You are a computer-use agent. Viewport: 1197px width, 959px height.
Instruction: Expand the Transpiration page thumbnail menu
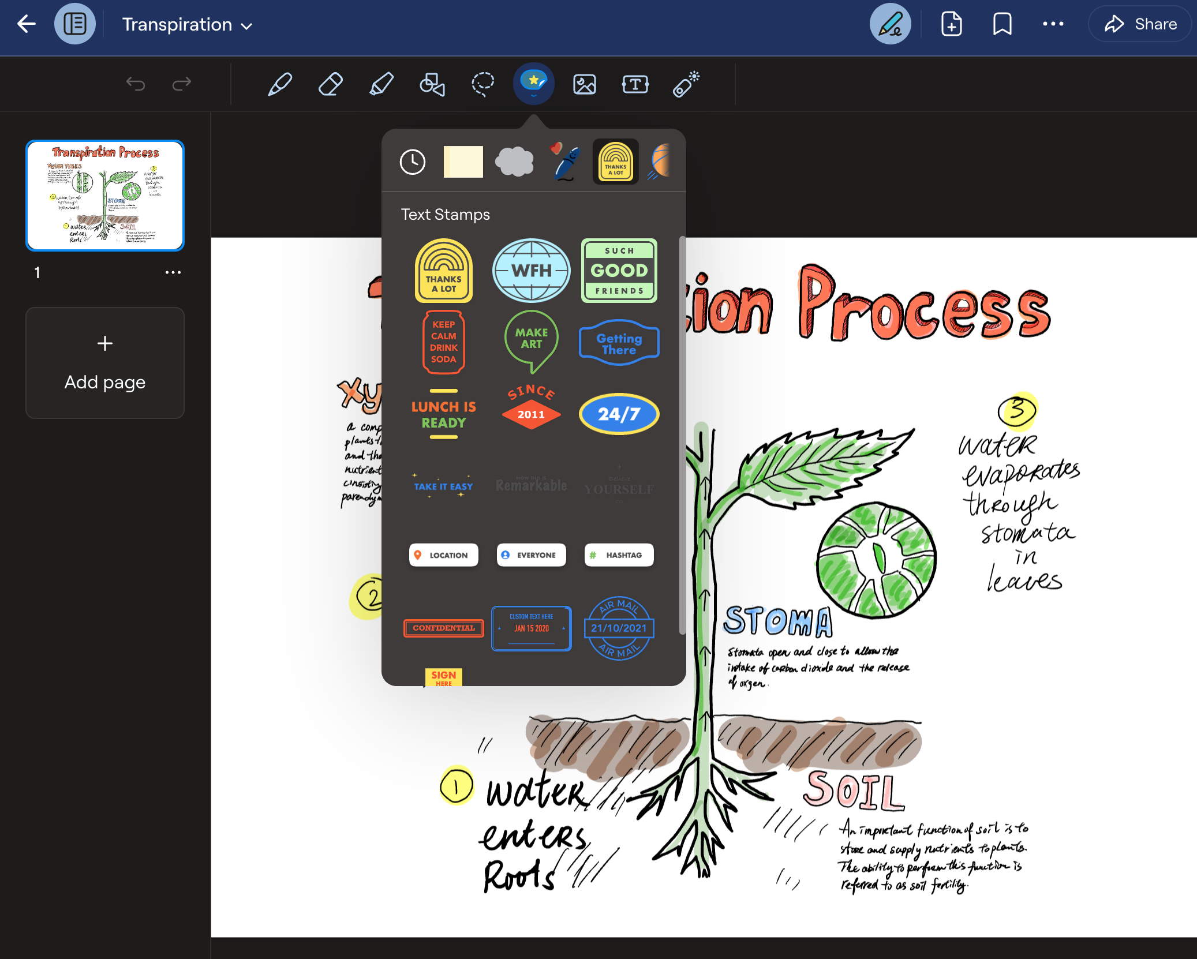tap(173, 271)
